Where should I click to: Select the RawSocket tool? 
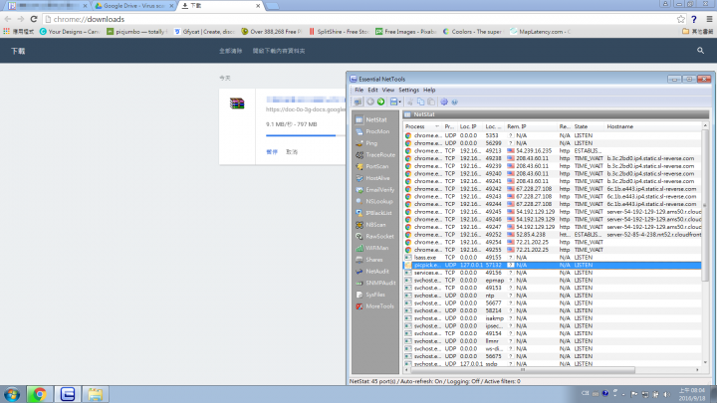tap(375, 236)
